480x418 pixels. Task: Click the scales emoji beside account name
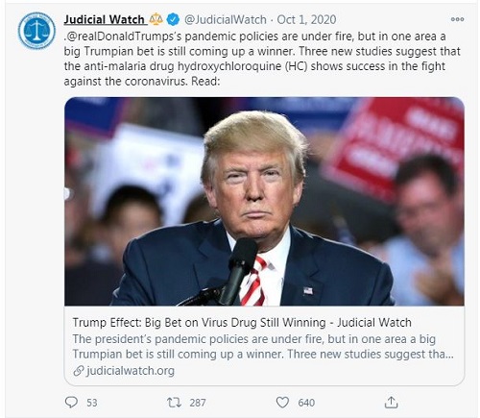[156, 19]
